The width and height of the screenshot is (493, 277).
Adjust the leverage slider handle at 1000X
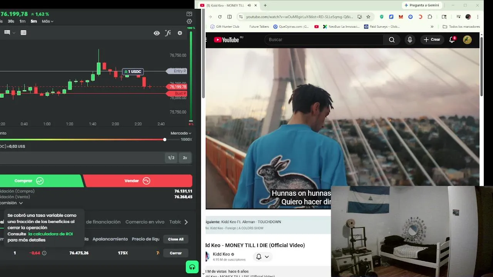click(165, 139)
